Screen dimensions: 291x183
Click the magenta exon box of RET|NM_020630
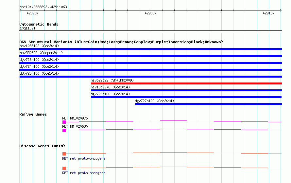point(64,130)
